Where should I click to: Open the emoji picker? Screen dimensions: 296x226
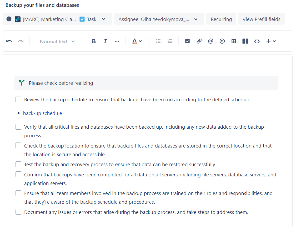222,41
